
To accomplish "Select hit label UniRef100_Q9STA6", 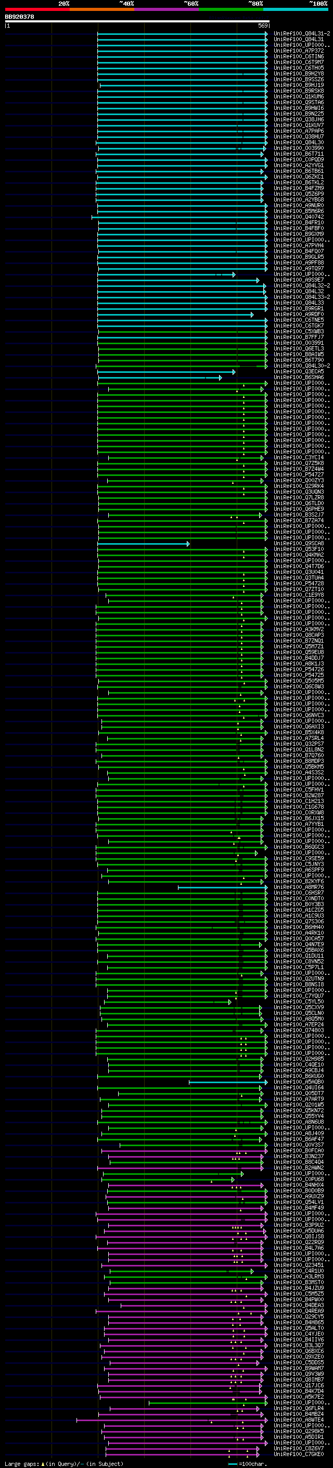I will coord(299,103).
